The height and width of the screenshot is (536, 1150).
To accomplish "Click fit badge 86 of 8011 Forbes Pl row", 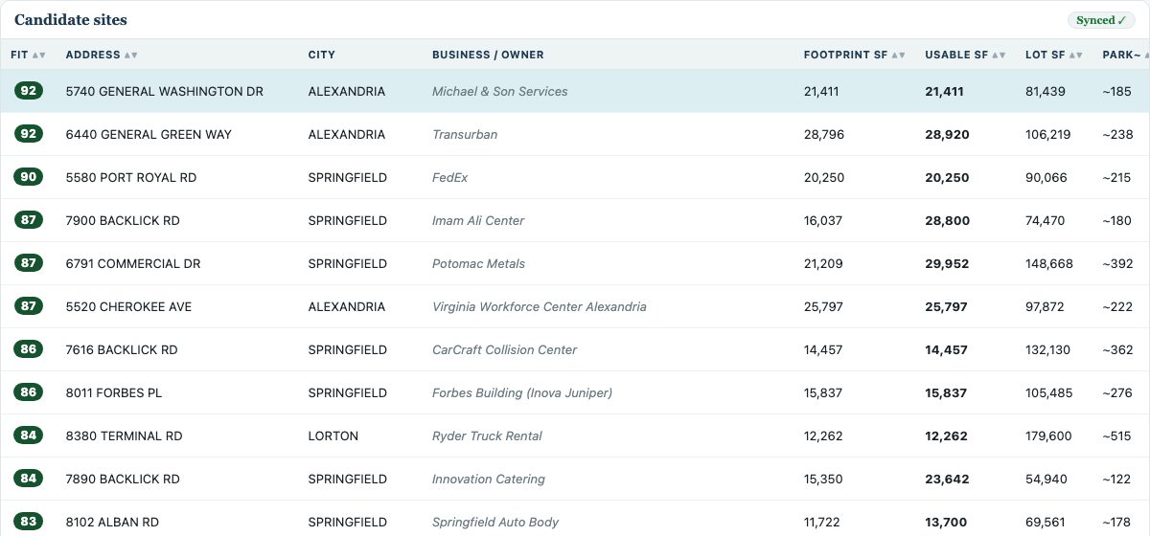I will (x=29, y=392).
